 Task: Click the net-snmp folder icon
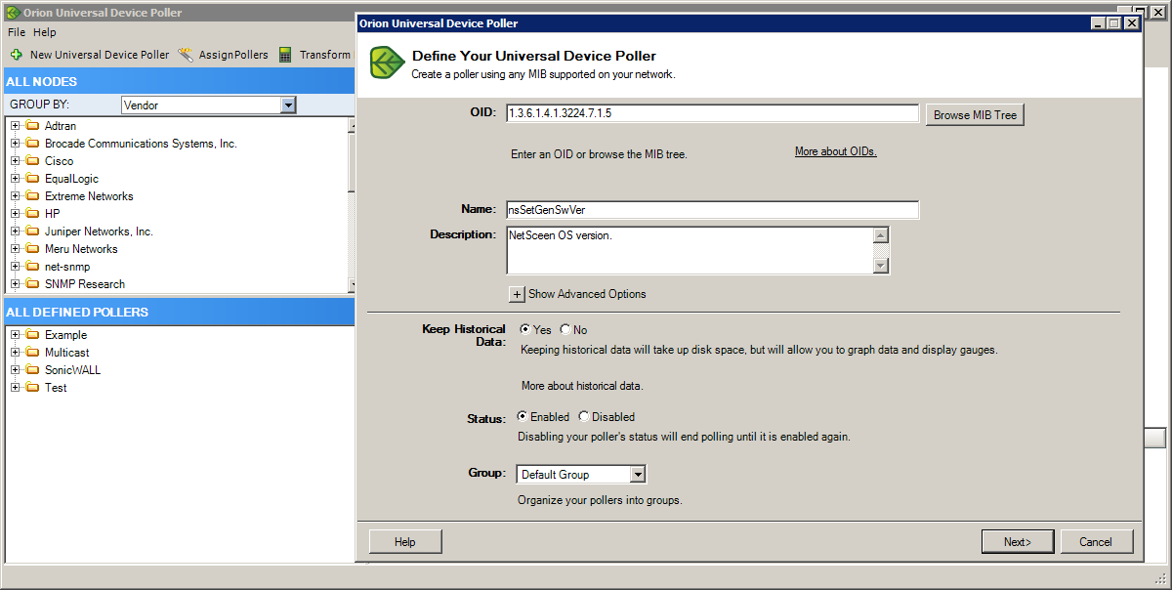coord(32,267)
